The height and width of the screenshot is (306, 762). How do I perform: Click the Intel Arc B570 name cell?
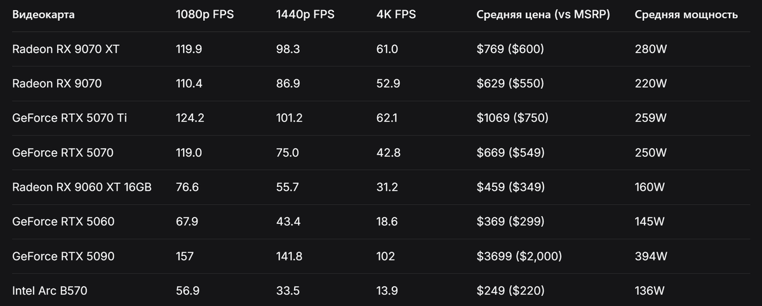click(x=50, y=291)
